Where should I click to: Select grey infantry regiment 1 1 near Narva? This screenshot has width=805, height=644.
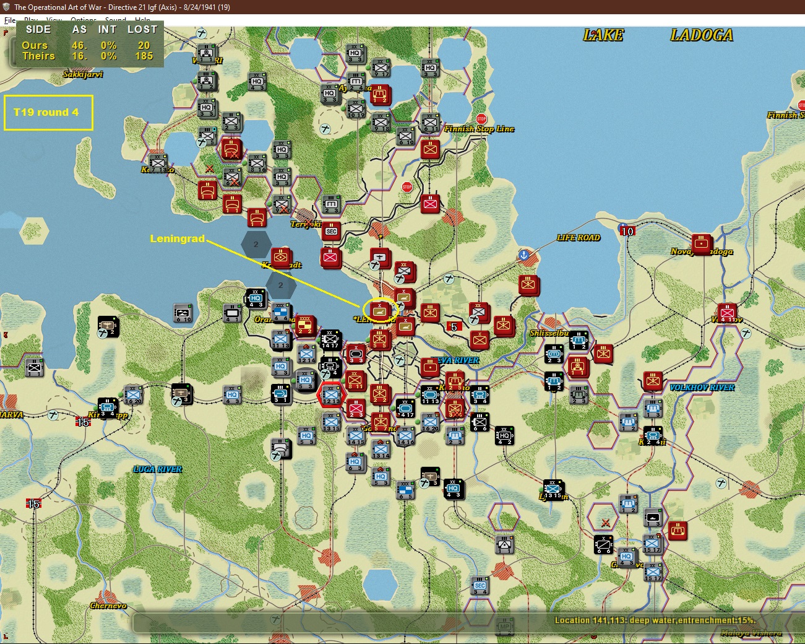coord(34,367)
